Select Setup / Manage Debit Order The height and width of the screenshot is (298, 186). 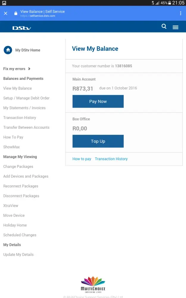(x=26, y=98)
